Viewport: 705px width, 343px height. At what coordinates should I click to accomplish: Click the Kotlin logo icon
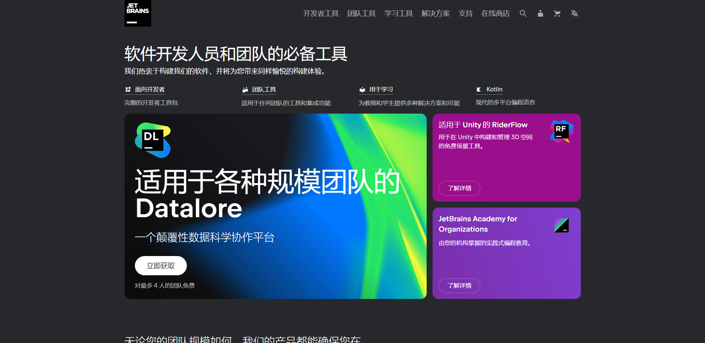click(479, 89)
